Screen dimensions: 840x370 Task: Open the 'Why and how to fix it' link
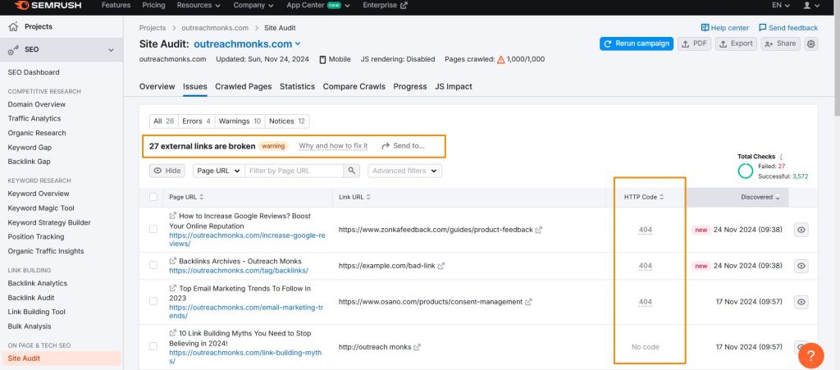(333, 146)
